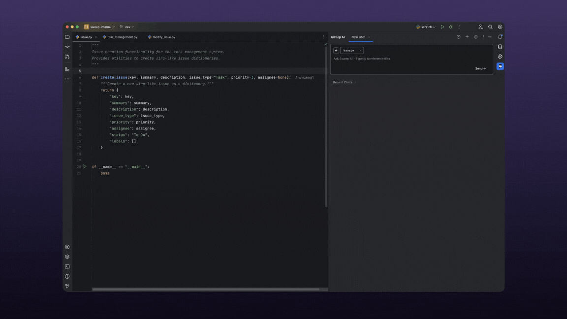
Task: Close the issue.py editor tab
Action: point(96,37)
